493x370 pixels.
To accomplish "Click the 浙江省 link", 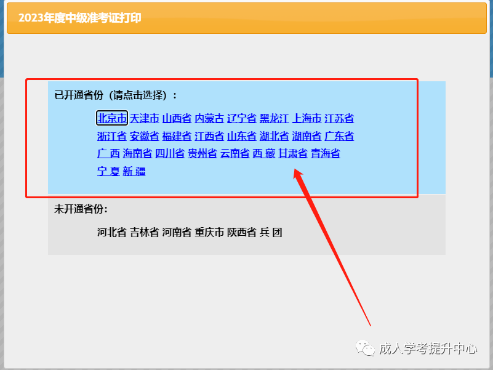I will coord(112,136).
